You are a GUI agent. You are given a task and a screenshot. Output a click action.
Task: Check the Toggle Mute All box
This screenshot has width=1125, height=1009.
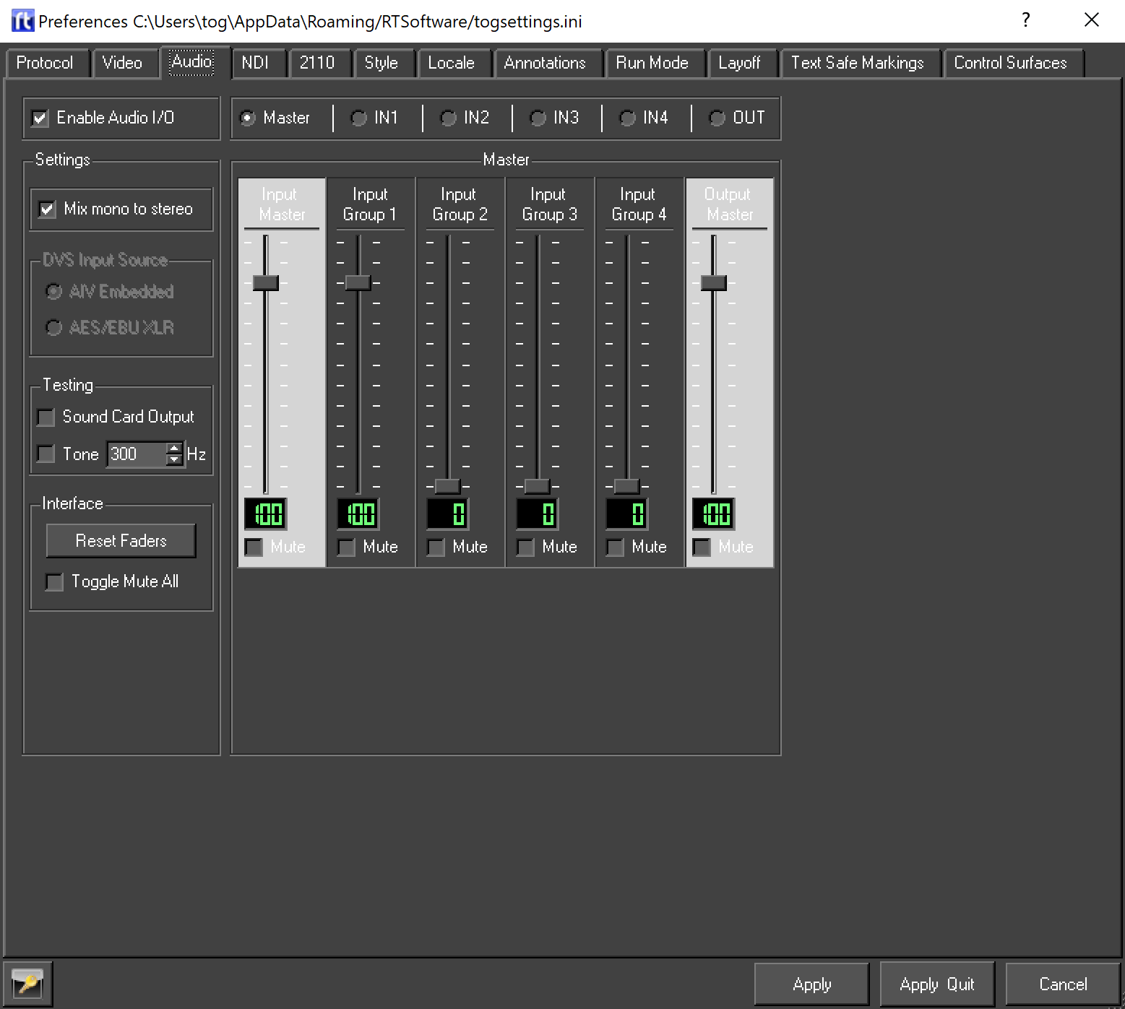[x=54, y=582]
